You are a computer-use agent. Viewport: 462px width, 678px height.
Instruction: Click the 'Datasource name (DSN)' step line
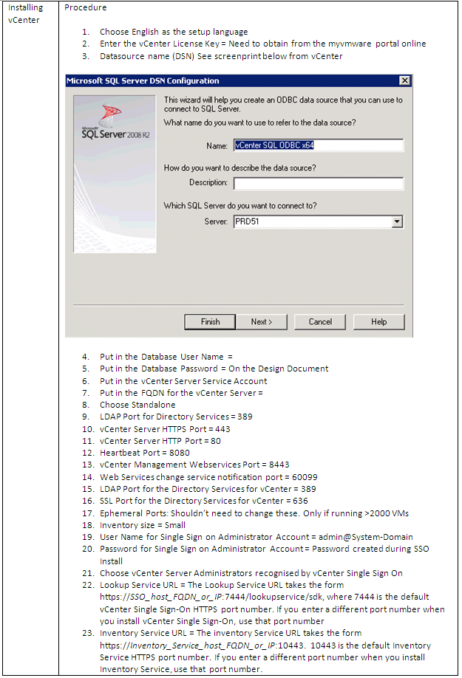221,56
